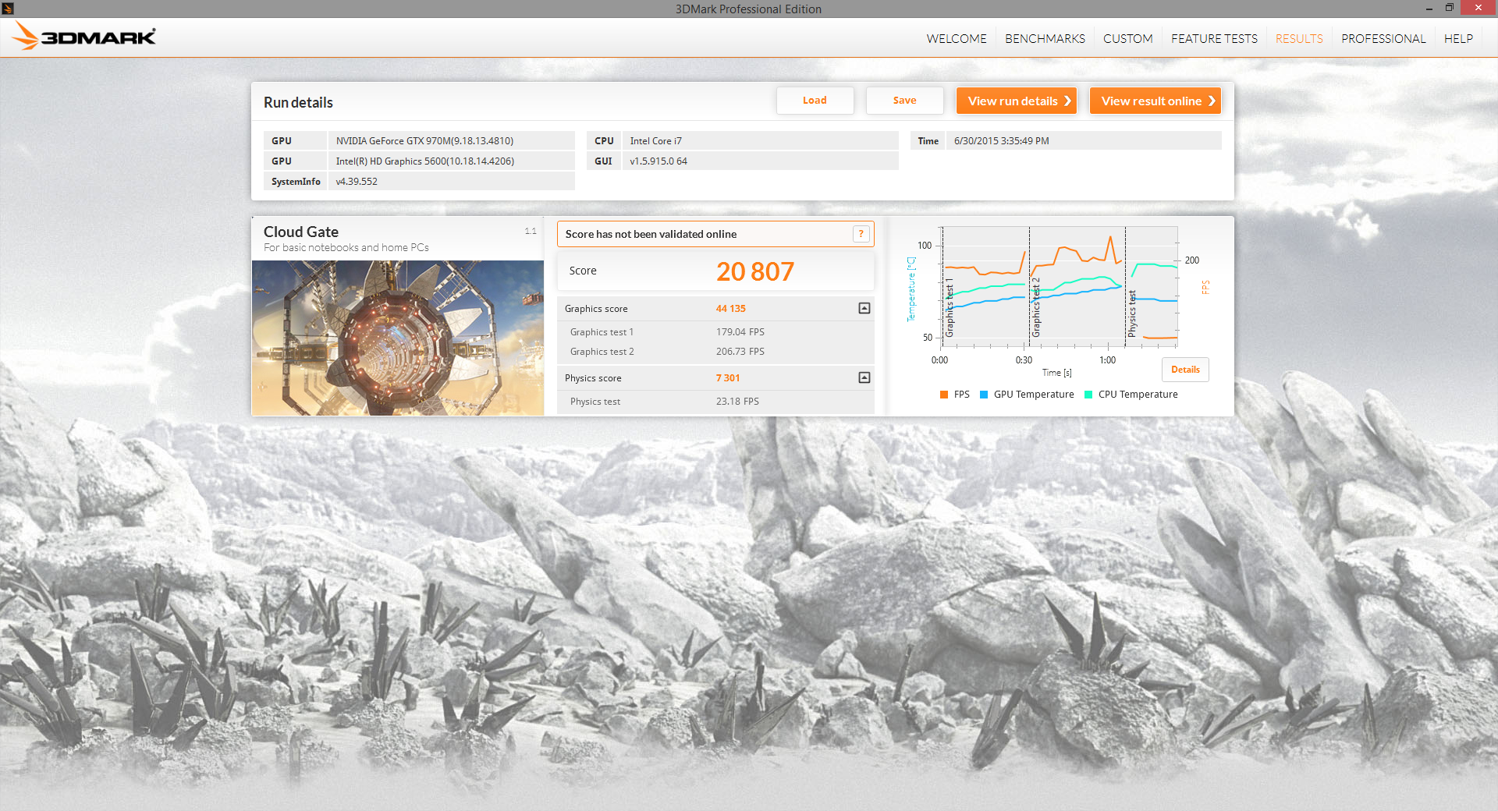Save the current benchmark result
The image size is (1498, 811).
(904, 101)
